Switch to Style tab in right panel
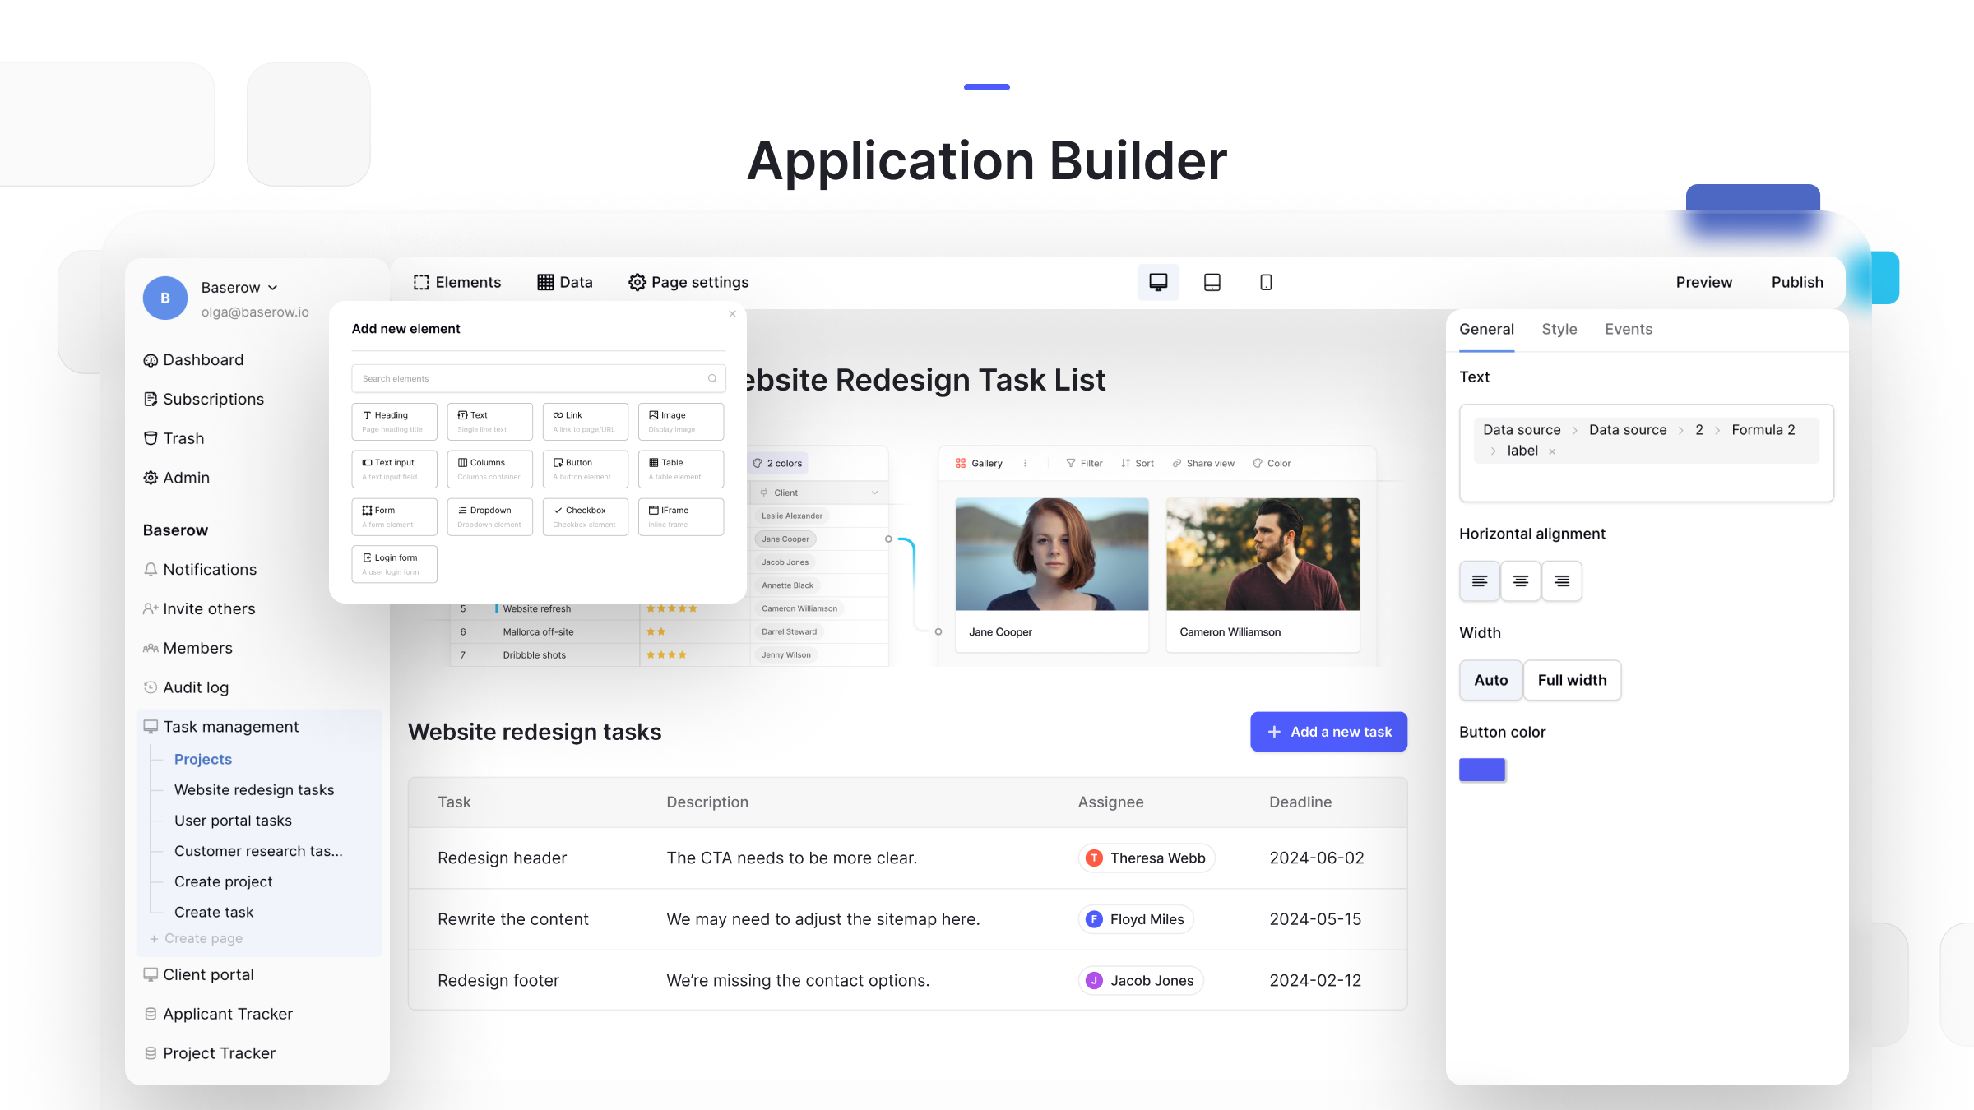 pos(1559,328)
